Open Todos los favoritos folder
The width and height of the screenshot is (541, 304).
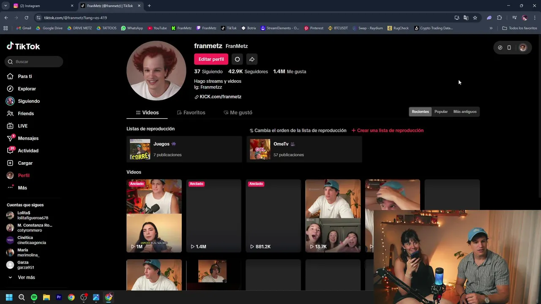519,28
